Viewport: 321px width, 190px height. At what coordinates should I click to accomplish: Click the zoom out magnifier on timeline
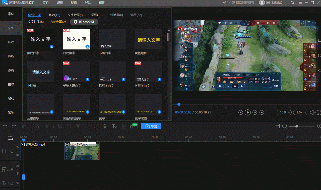click(285, 126)
